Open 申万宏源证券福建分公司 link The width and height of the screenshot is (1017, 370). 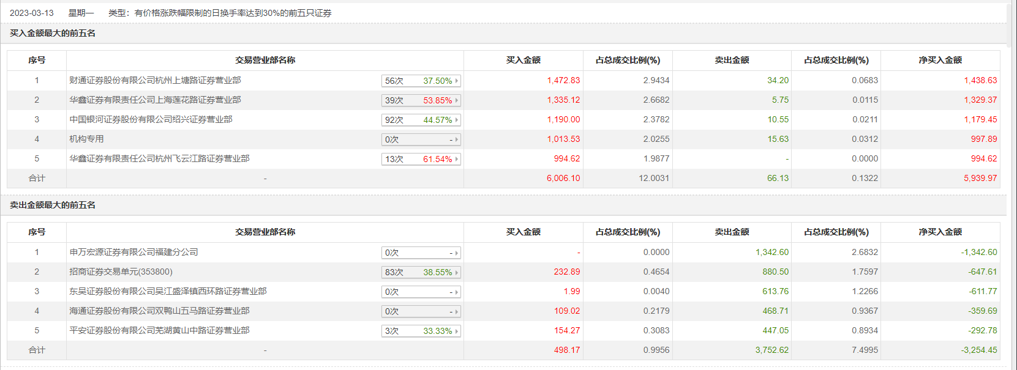pos(133,252)
